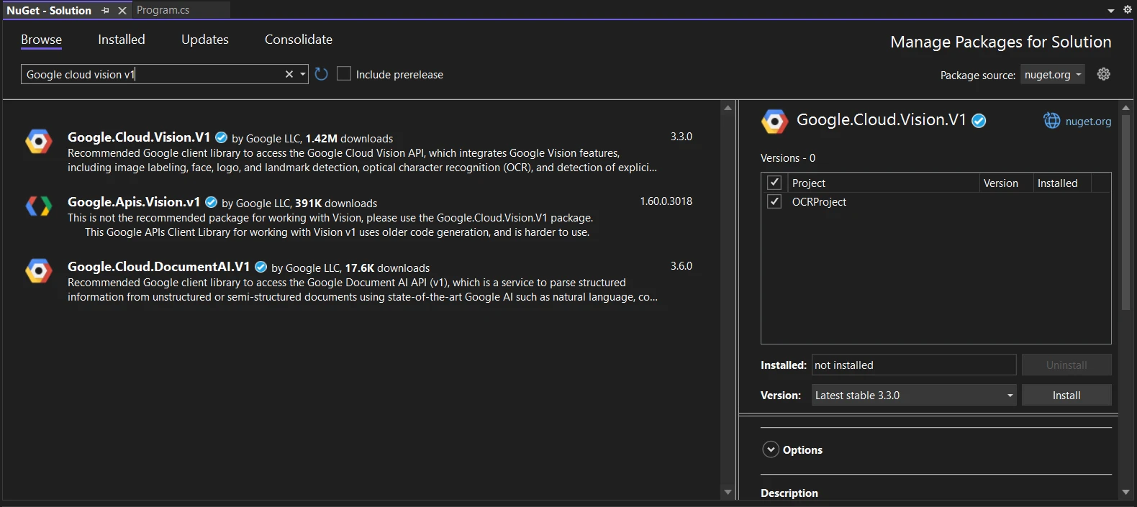Open the nuget.org link
The image size is (1137, 507).
(x=1088, y=122)
